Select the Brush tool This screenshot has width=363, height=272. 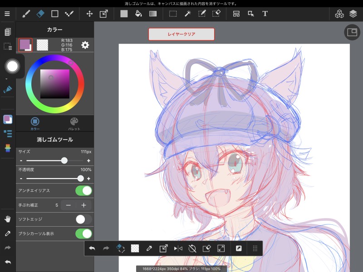coord(26,14)
